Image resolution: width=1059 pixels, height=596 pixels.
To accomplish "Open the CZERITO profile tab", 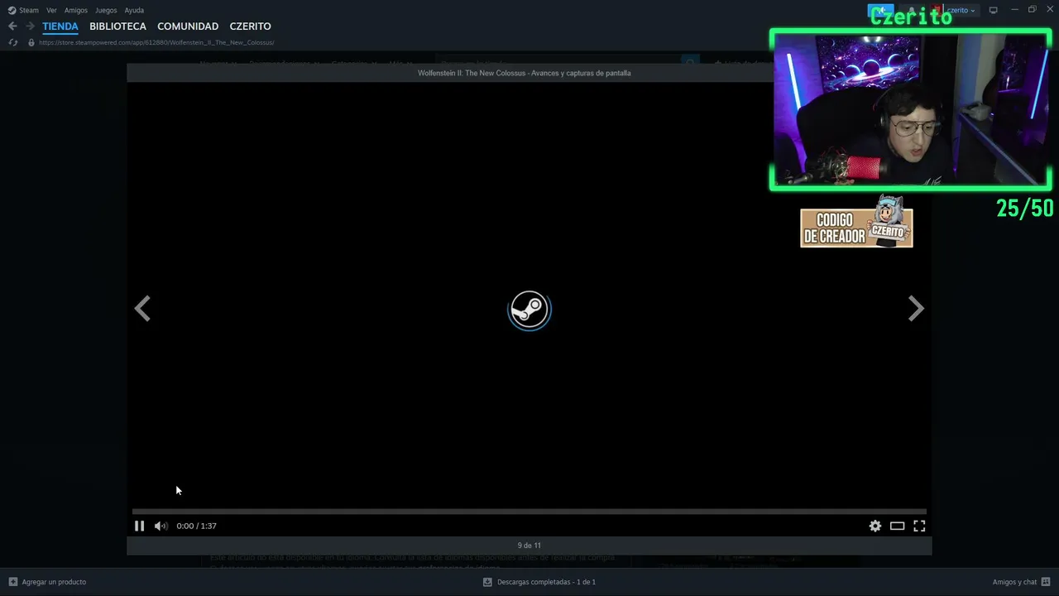I will [x=250, y=26].
